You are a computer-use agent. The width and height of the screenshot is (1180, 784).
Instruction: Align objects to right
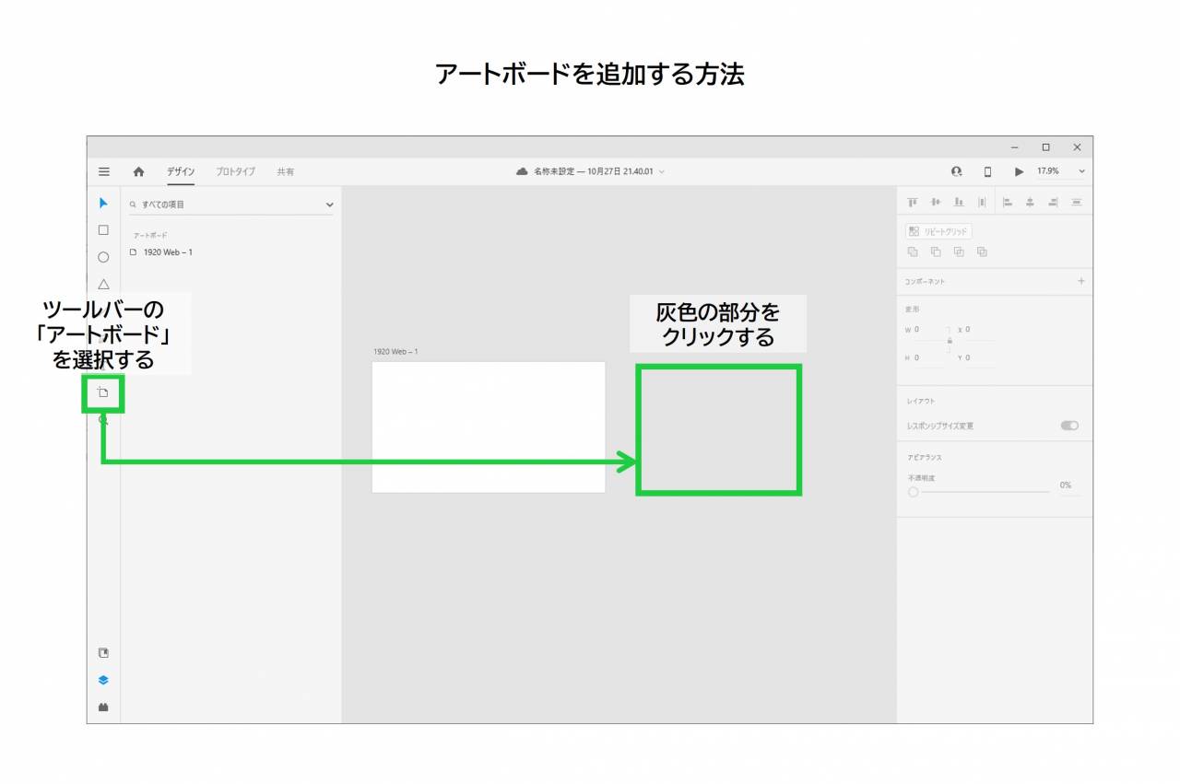1054,202
